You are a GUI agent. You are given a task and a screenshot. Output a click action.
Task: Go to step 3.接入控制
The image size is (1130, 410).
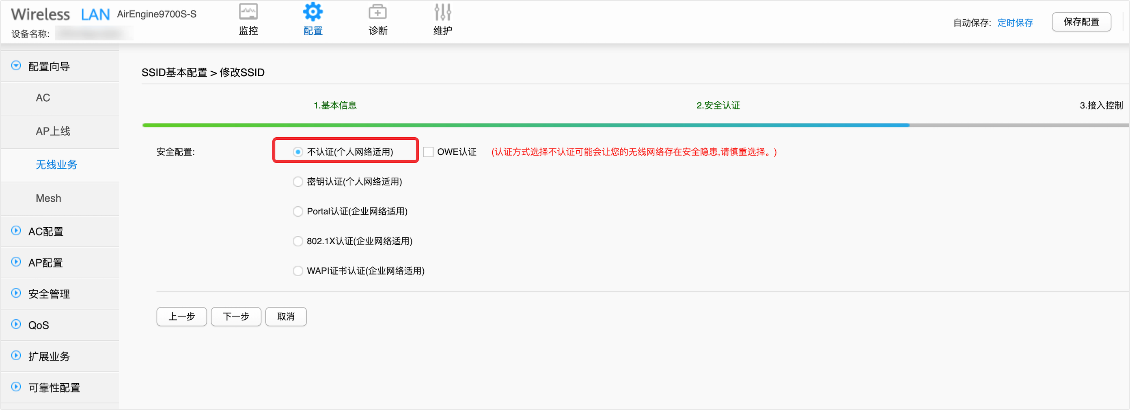[x=1101, y=105]
